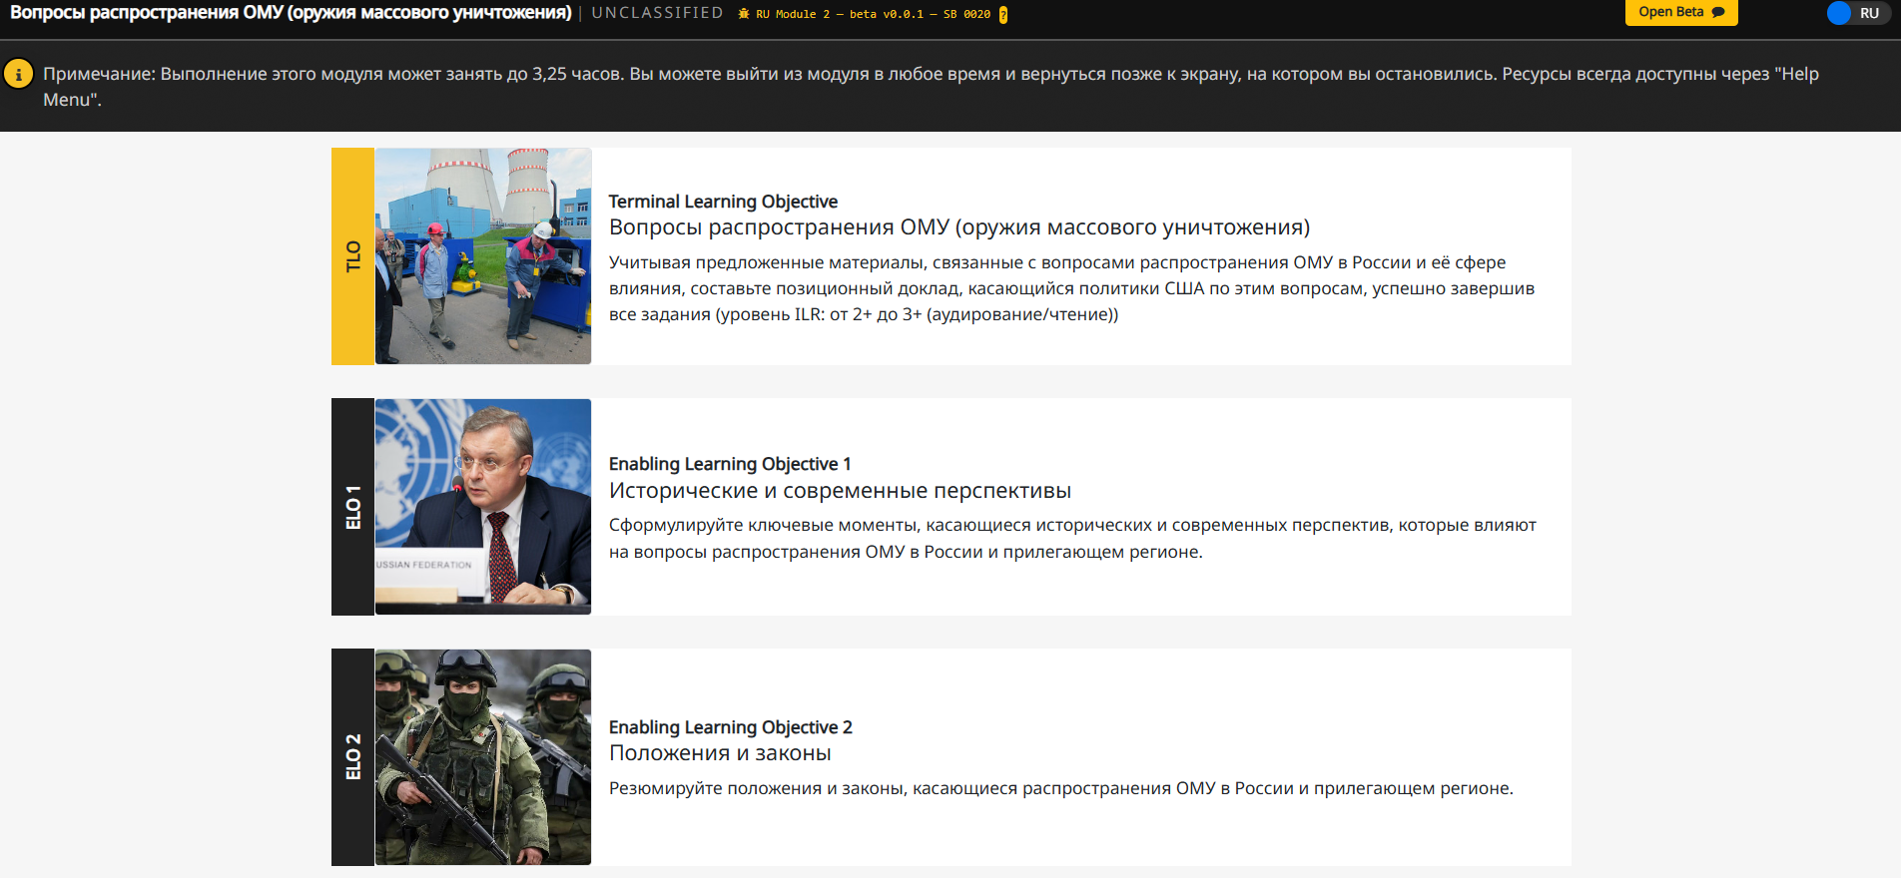Click the Enabling Learning Objective 2 heading

pos(730,727)
